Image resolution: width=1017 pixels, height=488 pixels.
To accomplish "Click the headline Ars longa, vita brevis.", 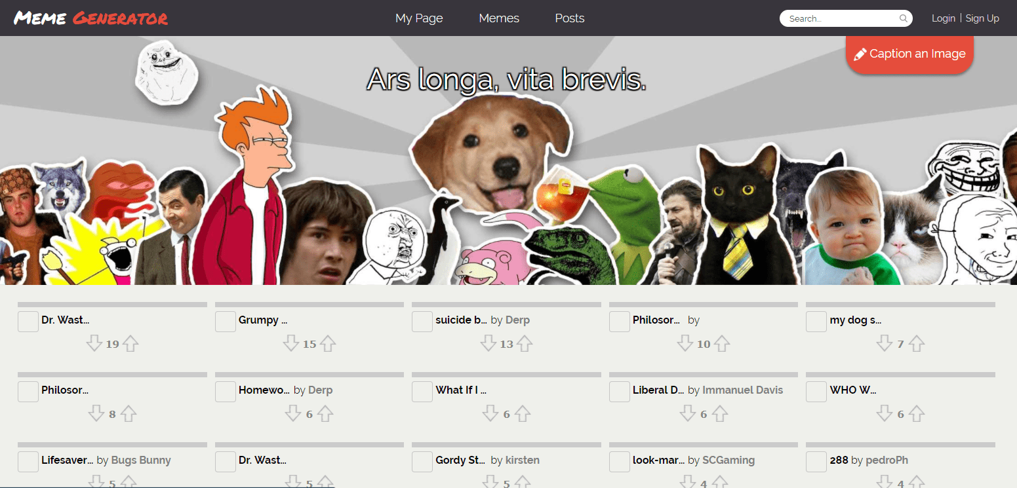I will pos(506,79).
